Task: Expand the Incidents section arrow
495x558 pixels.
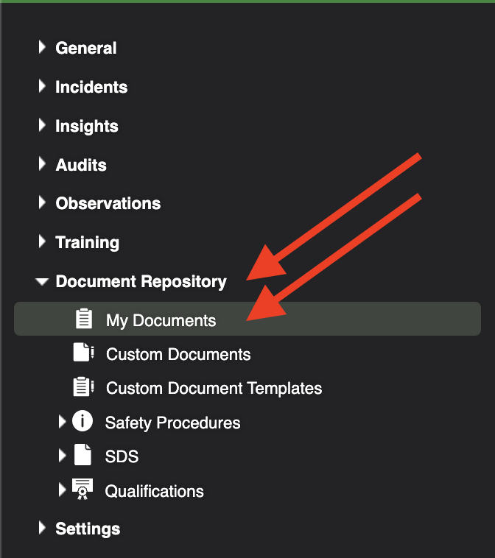Action: pyautogui.click(x=42, y=86)
